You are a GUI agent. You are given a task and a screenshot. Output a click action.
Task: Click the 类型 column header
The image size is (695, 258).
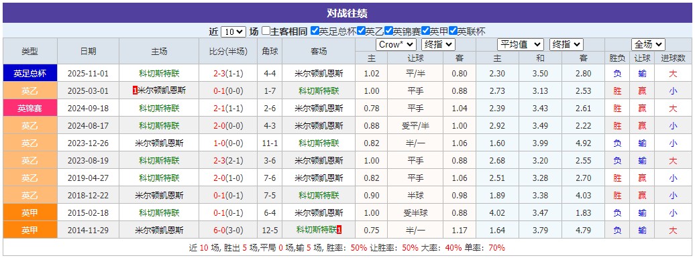pyautogui.click(x=30, y=51)
